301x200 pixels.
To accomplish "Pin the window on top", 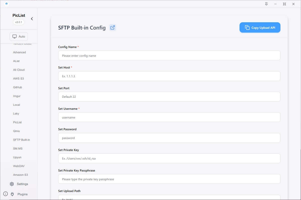I will tap(266, 4).
